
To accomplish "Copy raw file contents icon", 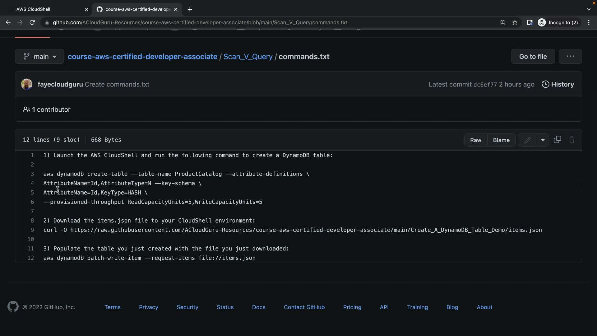I will pos(557,140).
